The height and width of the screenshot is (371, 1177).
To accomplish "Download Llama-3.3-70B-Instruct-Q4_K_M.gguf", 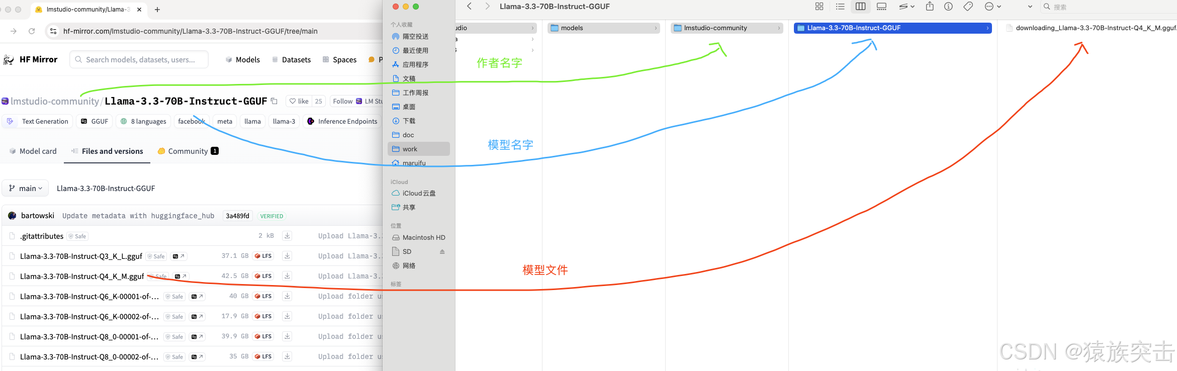I will (287, 275).
